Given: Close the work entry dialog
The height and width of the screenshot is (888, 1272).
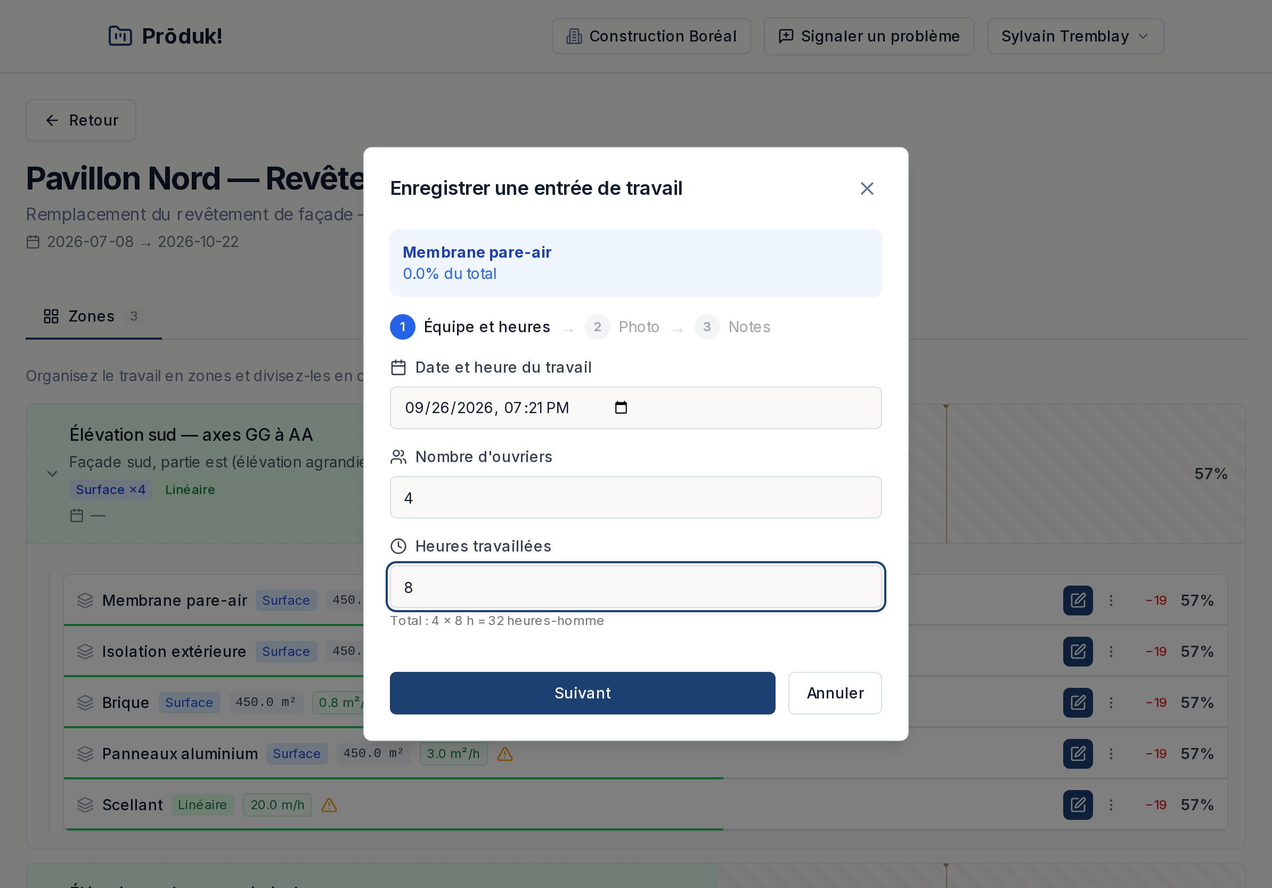Looking at the screenshot, I should pos(867,189).
